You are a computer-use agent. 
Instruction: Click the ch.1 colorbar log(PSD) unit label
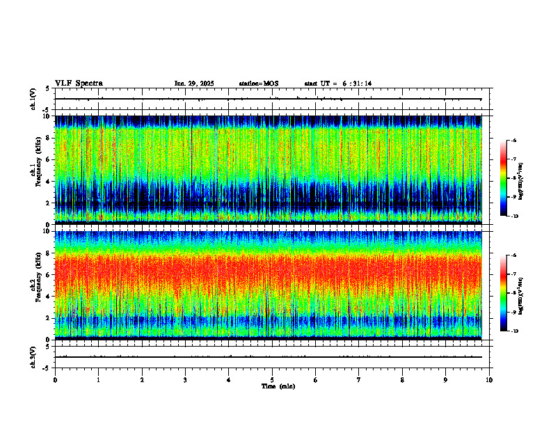tap(521, 182)
